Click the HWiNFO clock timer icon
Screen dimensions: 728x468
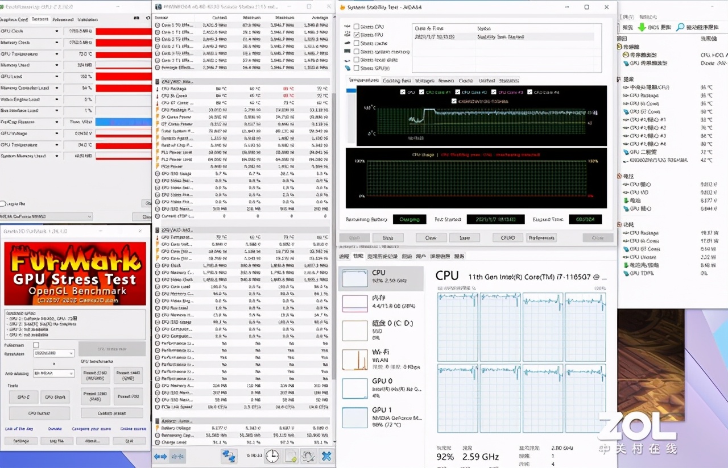click(272, 456)
